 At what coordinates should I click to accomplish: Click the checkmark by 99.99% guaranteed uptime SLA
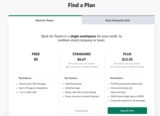click(x=109, y=84)
